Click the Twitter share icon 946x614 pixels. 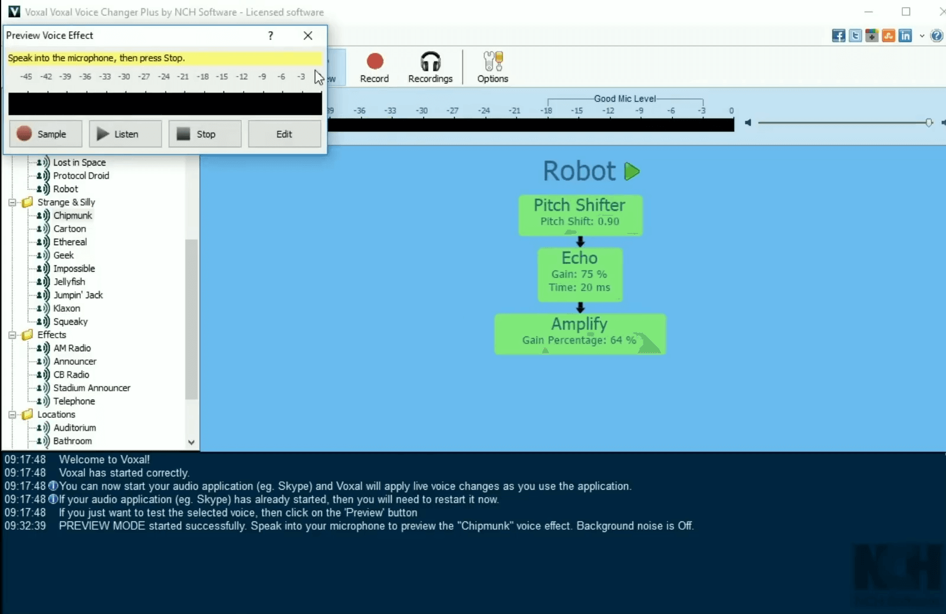click(x=855, y=36)
